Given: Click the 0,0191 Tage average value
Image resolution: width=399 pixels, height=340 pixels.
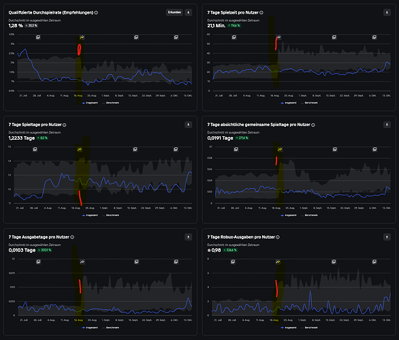Looking at the screenshot, I should [220, 138].
